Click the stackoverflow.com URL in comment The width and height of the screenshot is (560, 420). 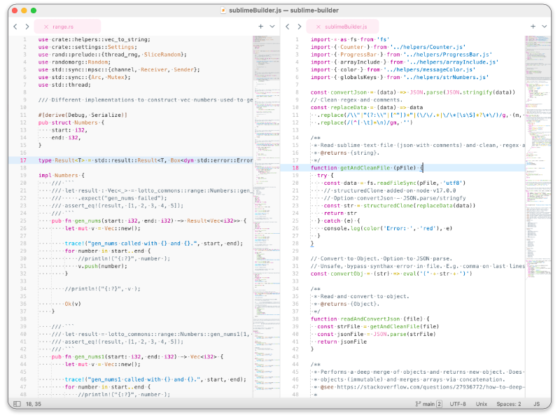430,387
